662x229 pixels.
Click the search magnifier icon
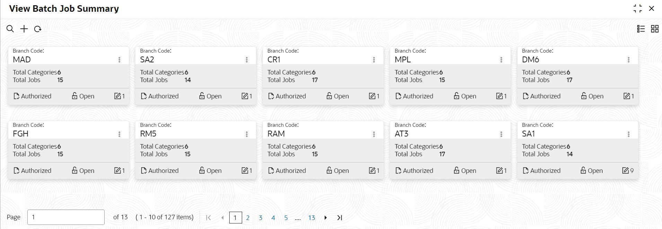[x=10, y=29]
